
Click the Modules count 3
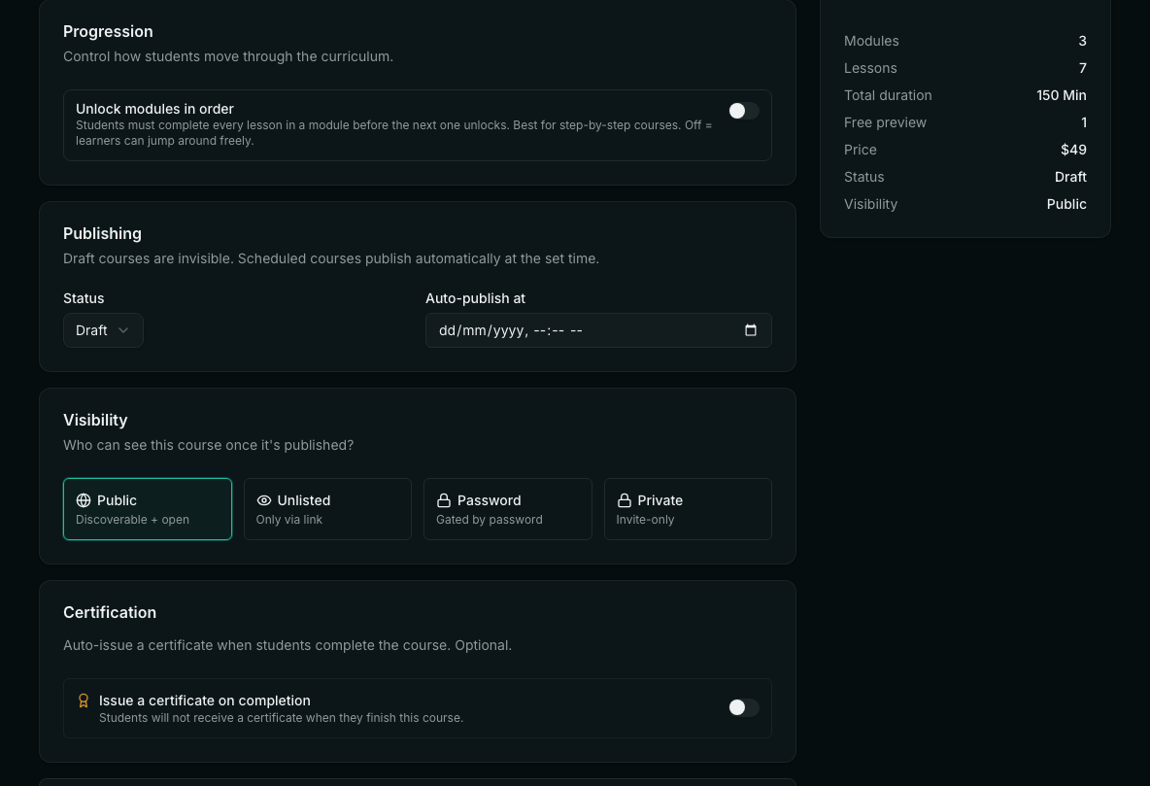[1083, 41]
